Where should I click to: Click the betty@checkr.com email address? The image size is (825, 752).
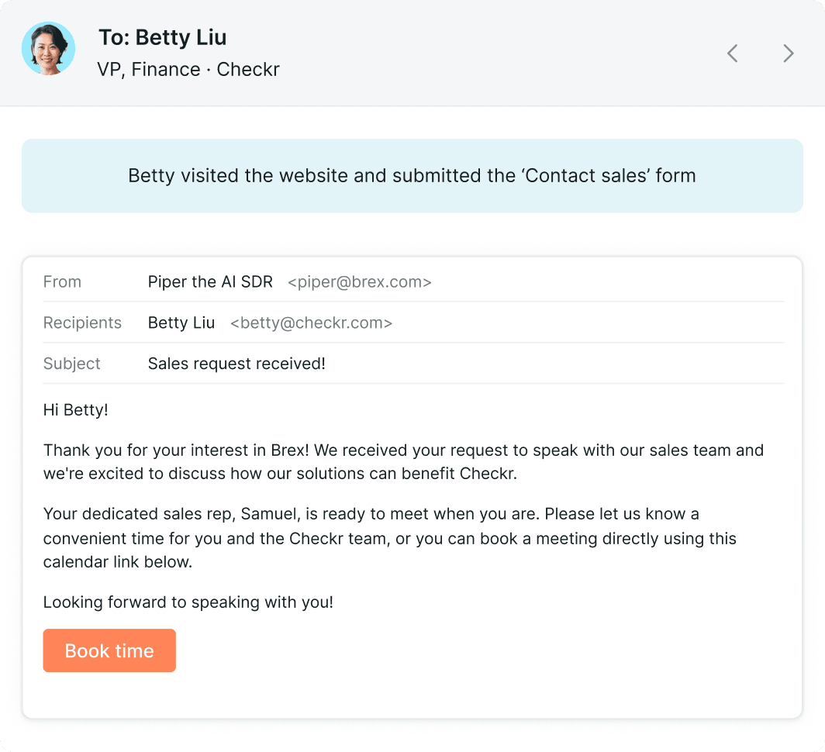(312, 323)
